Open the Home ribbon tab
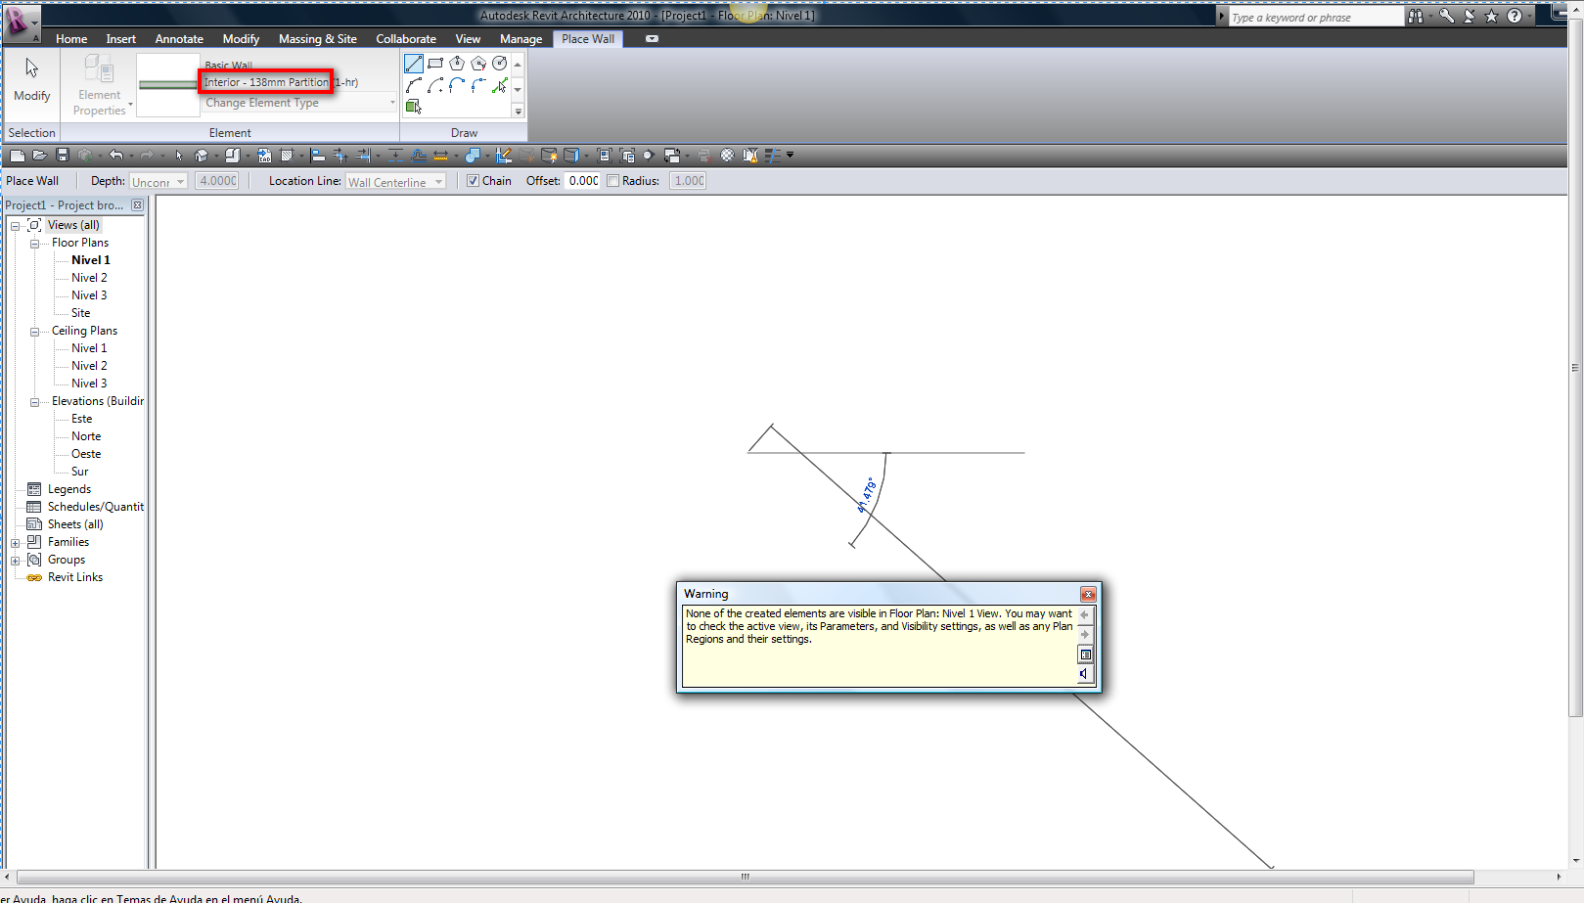 tap(71, 39)
